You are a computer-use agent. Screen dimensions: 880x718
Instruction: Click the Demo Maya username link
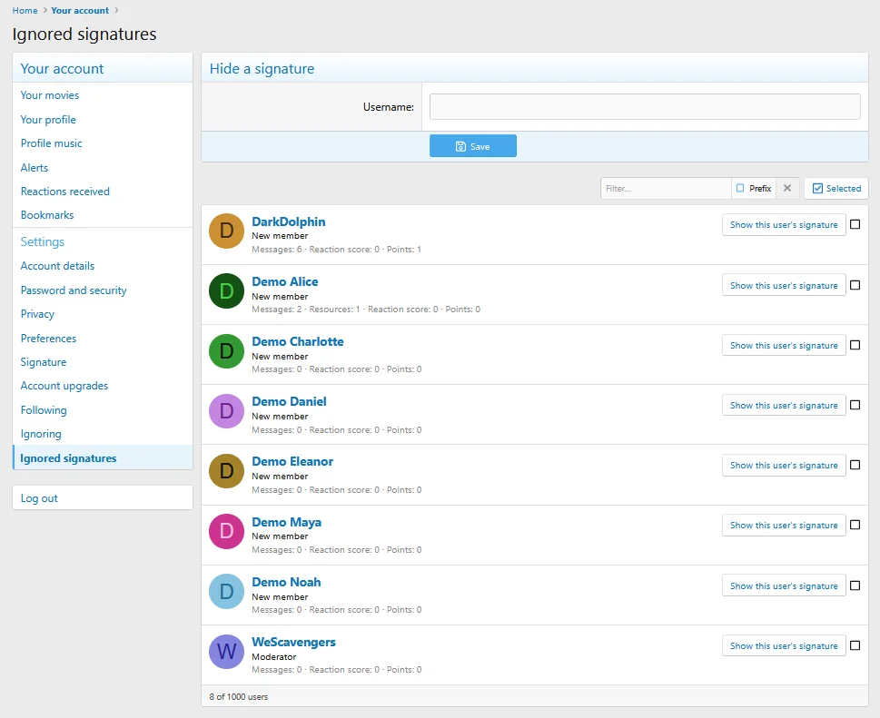point(286,522)
